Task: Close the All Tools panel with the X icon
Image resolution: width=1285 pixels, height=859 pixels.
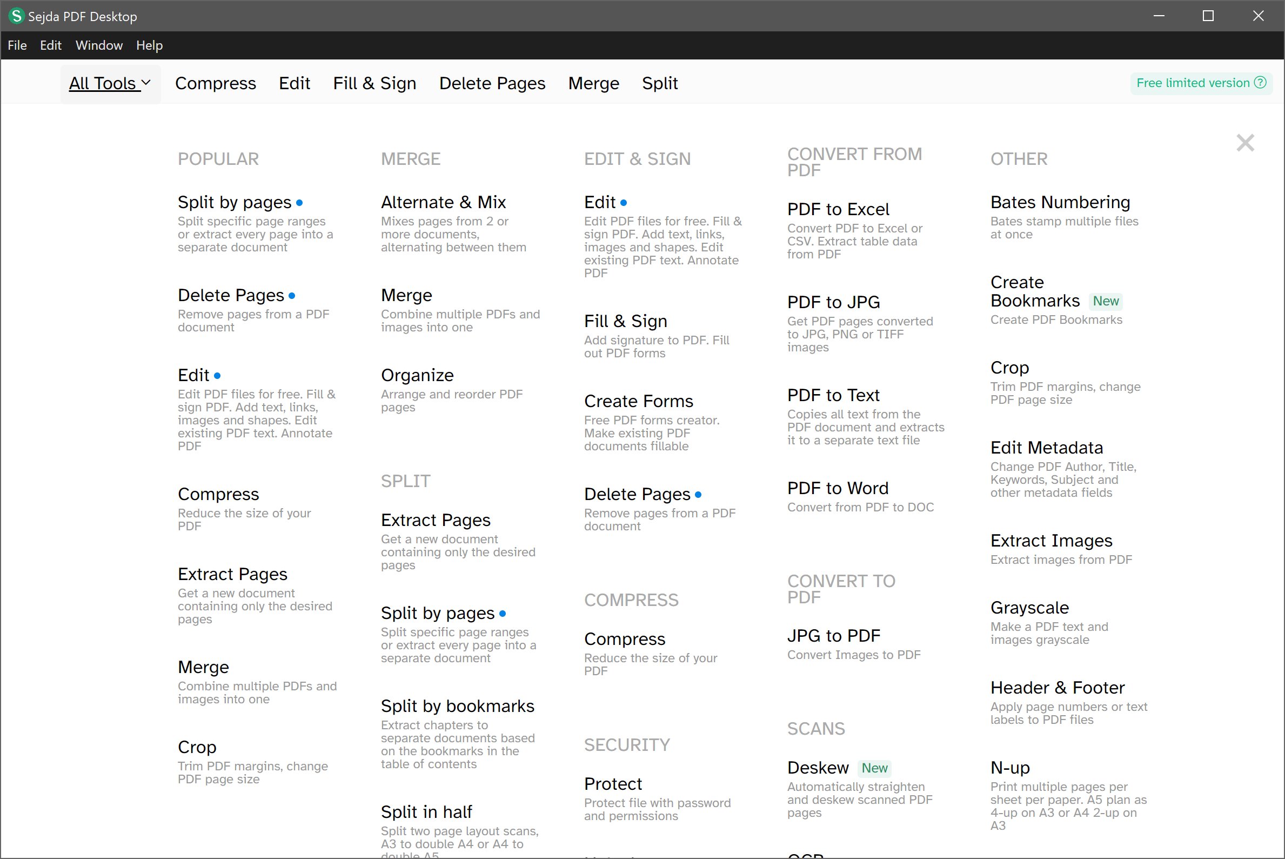Action: pyautogui.click(x=1244, y=143)
